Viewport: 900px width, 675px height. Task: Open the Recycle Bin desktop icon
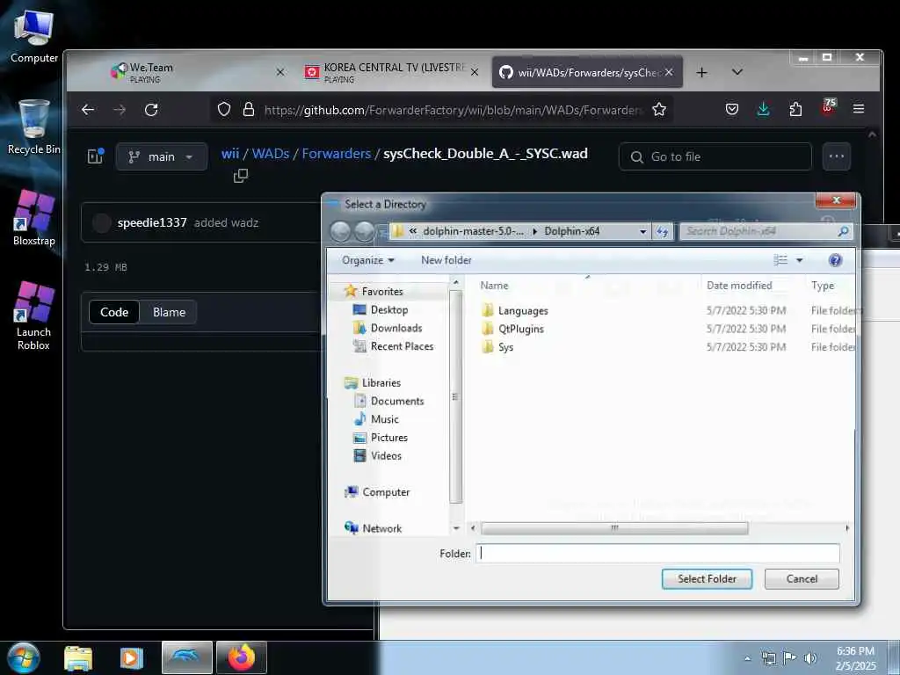tap(34, 127)
